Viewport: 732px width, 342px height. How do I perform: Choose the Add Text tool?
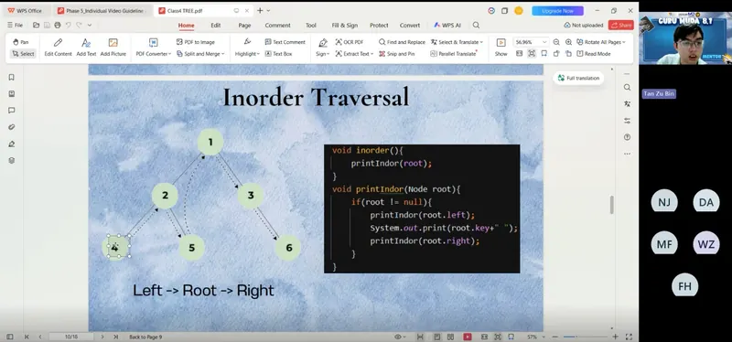86,48
